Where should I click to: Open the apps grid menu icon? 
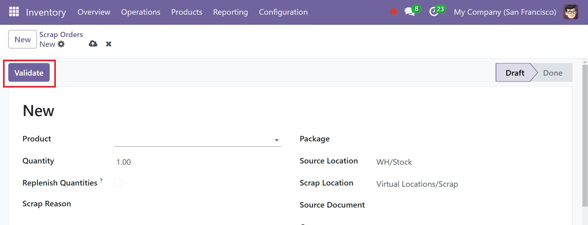tap(14, 12)
